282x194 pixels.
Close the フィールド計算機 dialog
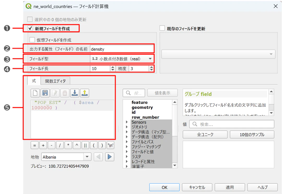(275, 6)
